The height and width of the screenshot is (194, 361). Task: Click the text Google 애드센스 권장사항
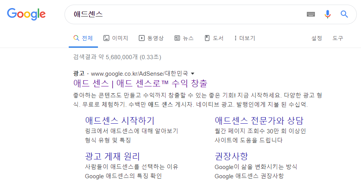click(249, 176)
